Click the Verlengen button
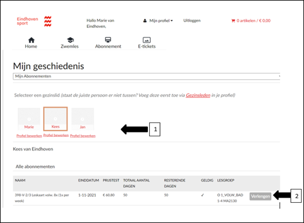 click(x=260, y=196)
